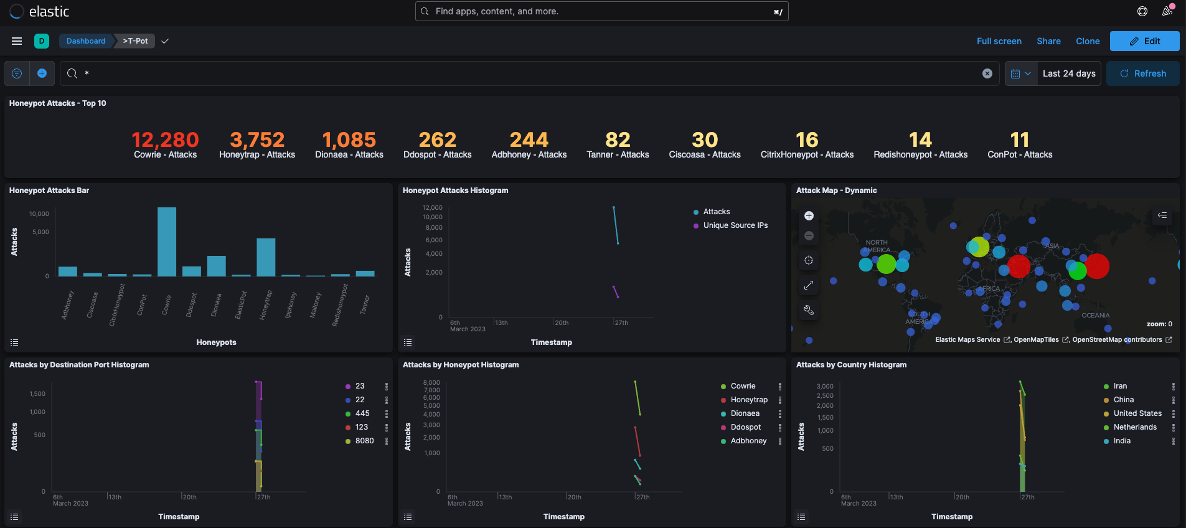Change the Last 24 days time range
Image resolution: width=1186 pixels, height=528 pixels.
point(1069,73)
